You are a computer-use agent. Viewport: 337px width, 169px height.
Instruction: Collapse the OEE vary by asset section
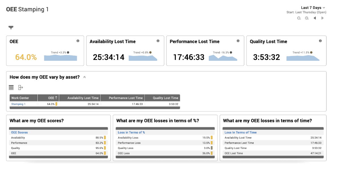[x=85, y=77]
